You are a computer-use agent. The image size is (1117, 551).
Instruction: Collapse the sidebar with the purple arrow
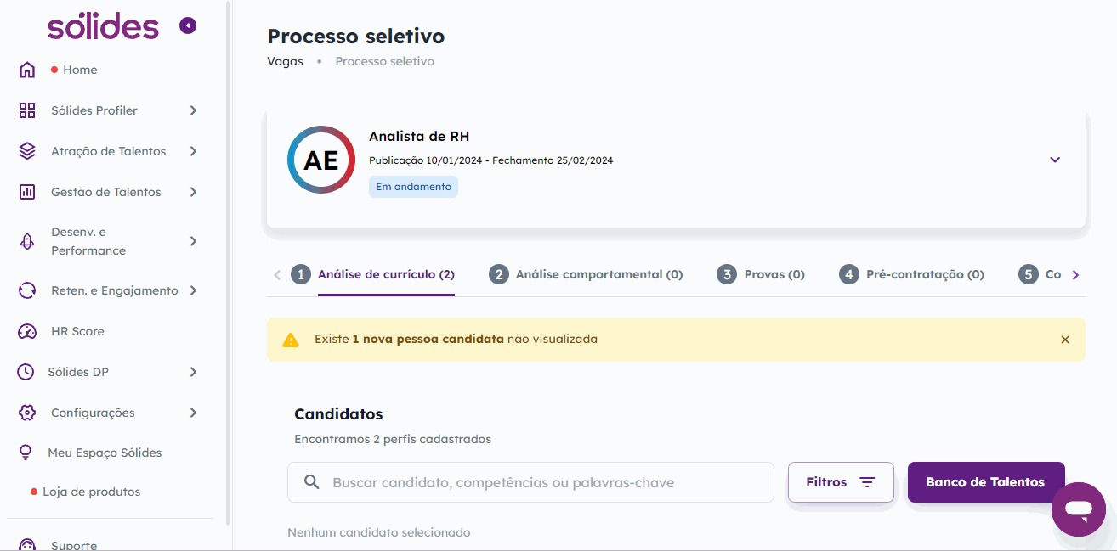tap(188, 25)
